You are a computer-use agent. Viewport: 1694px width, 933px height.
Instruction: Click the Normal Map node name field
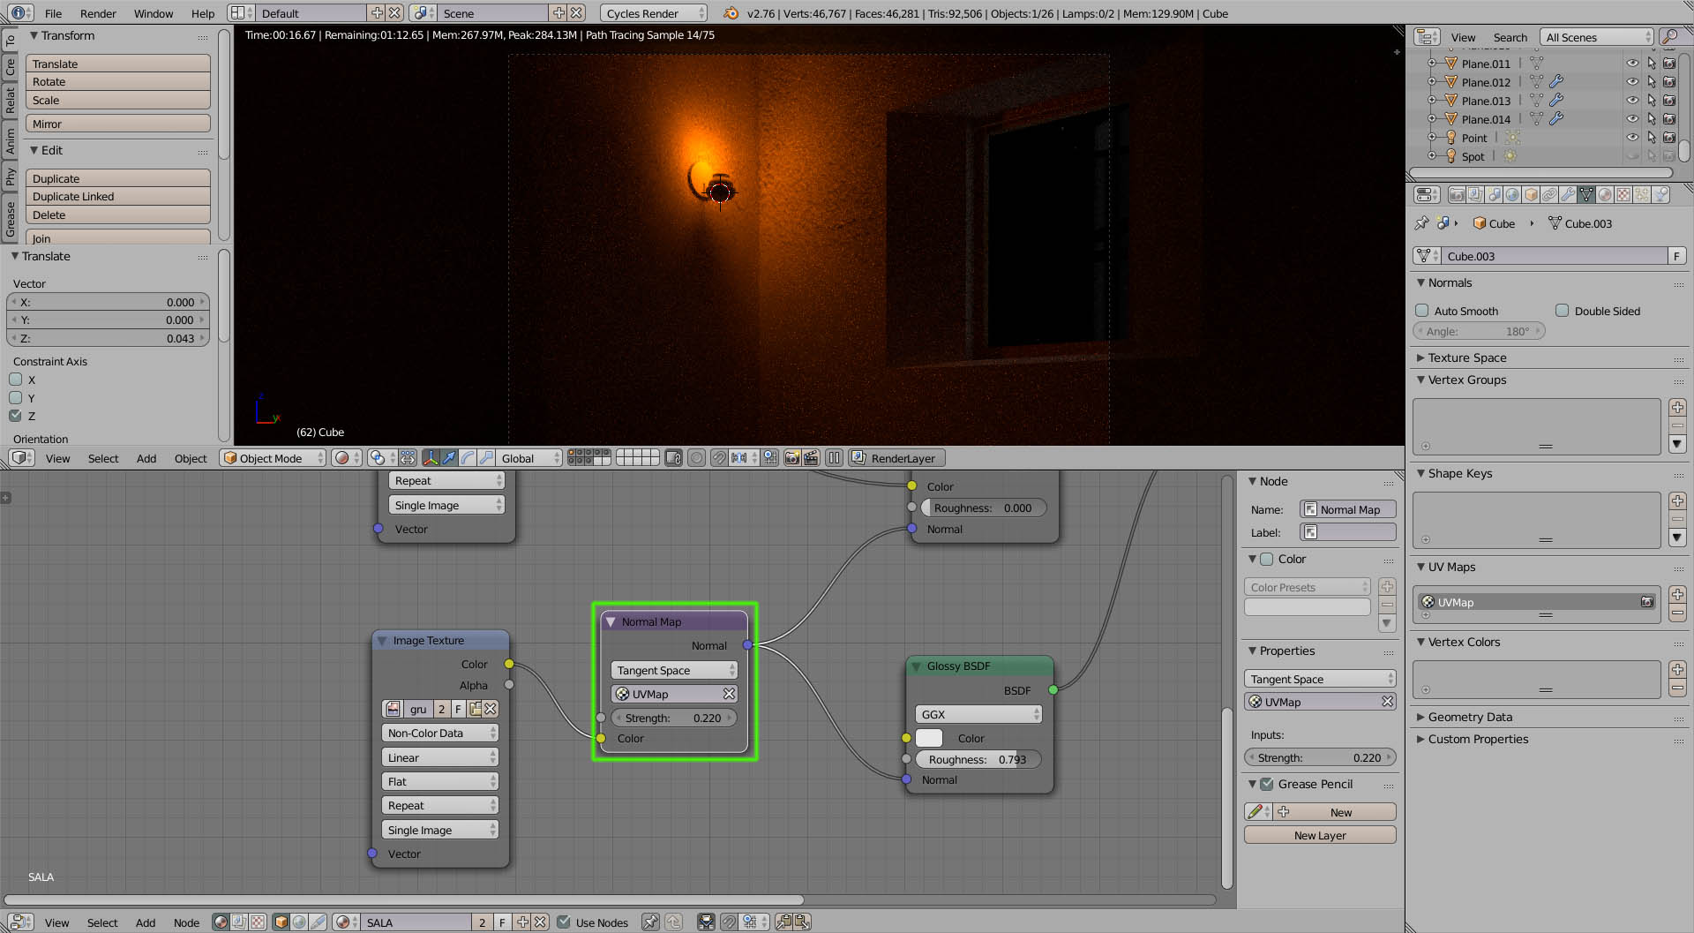tap(1348, 509)
